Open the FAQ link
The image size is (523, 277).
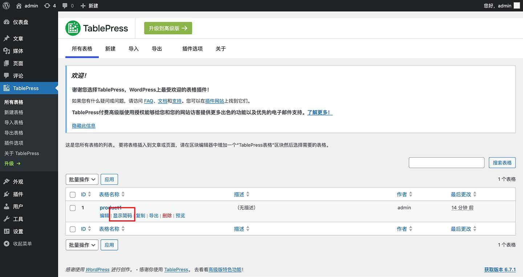point(149,101)
